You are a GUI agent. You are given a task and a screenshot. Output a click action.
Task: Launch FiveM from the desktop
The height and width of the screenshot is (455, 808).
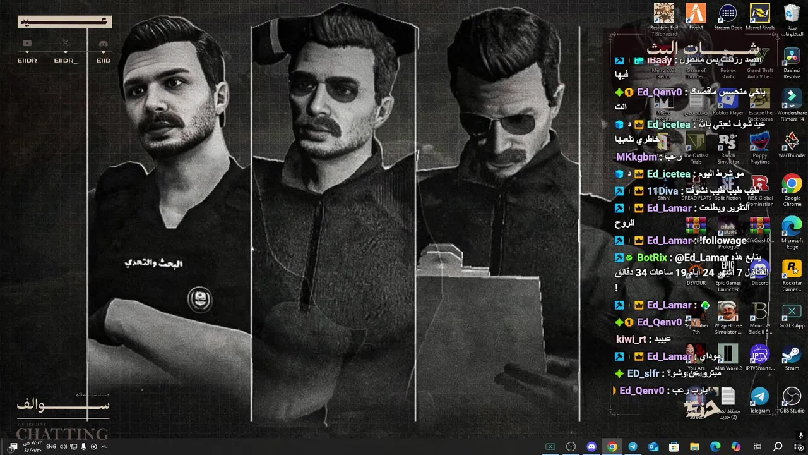click(696, 17)
